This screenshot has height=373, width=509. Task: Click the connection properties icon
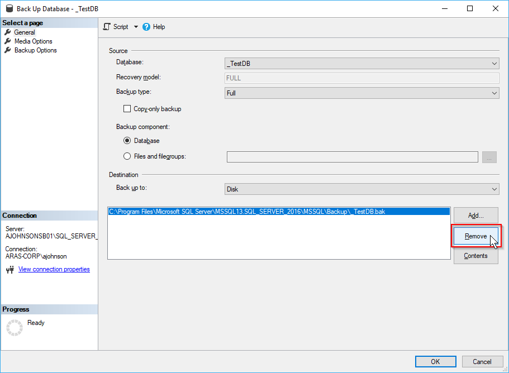click(9, 270)
